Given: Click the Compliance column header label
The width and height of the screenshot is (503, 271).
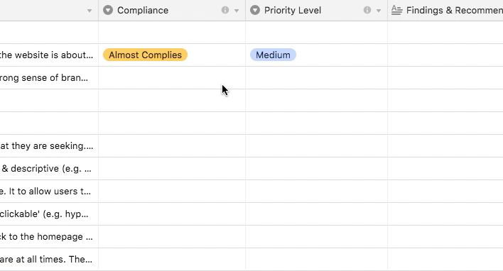Looking at the screenshot, I should (143, 10).
